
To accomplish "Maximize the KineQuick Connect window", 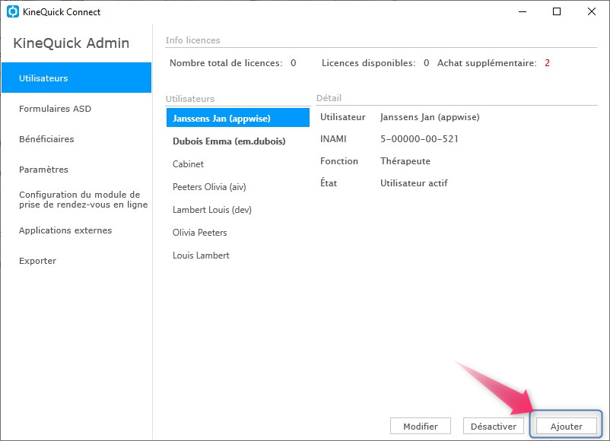I will coord(557,11).
